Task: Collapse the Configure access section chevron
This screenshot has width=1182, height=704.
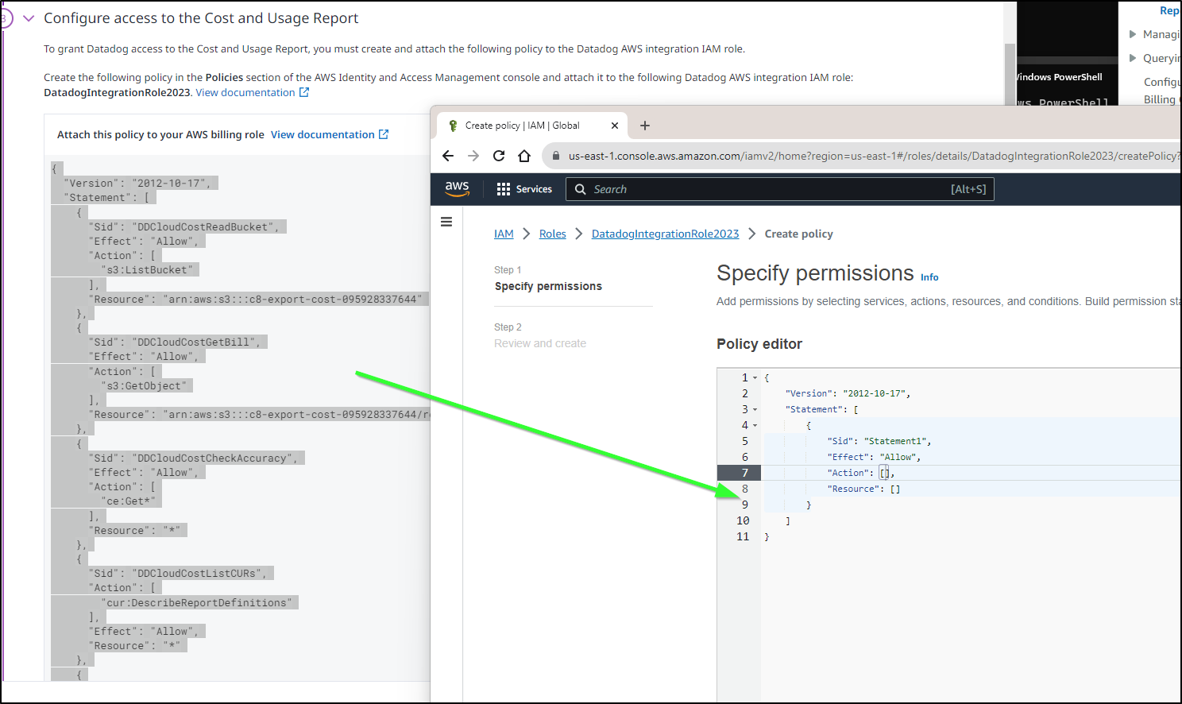Action: point(29,18)
